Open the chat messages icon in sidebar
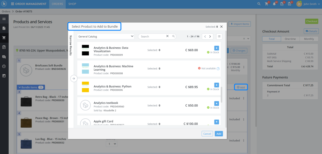The image size is (322, 154). pos(4,57)
